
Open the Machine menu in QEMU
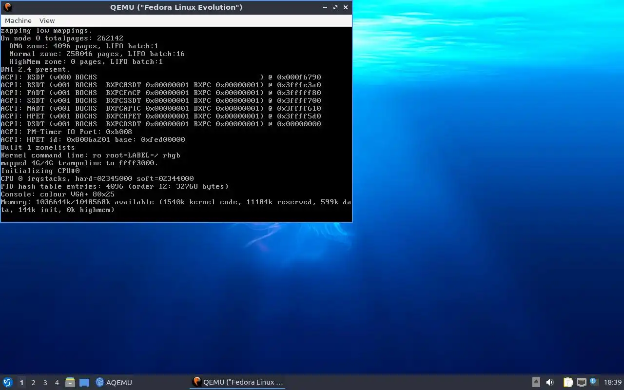(x=18, y=20)
